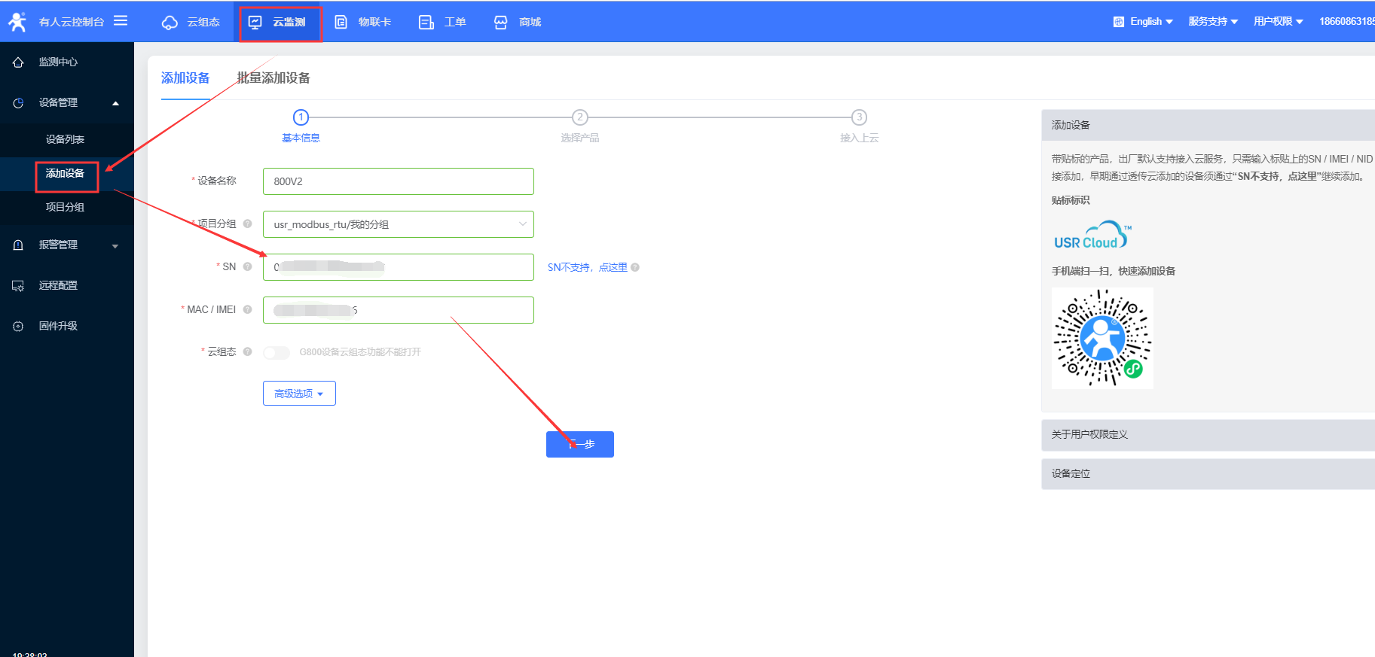
Task: Click the 商城 shop icon
Action: pos(501,23)
